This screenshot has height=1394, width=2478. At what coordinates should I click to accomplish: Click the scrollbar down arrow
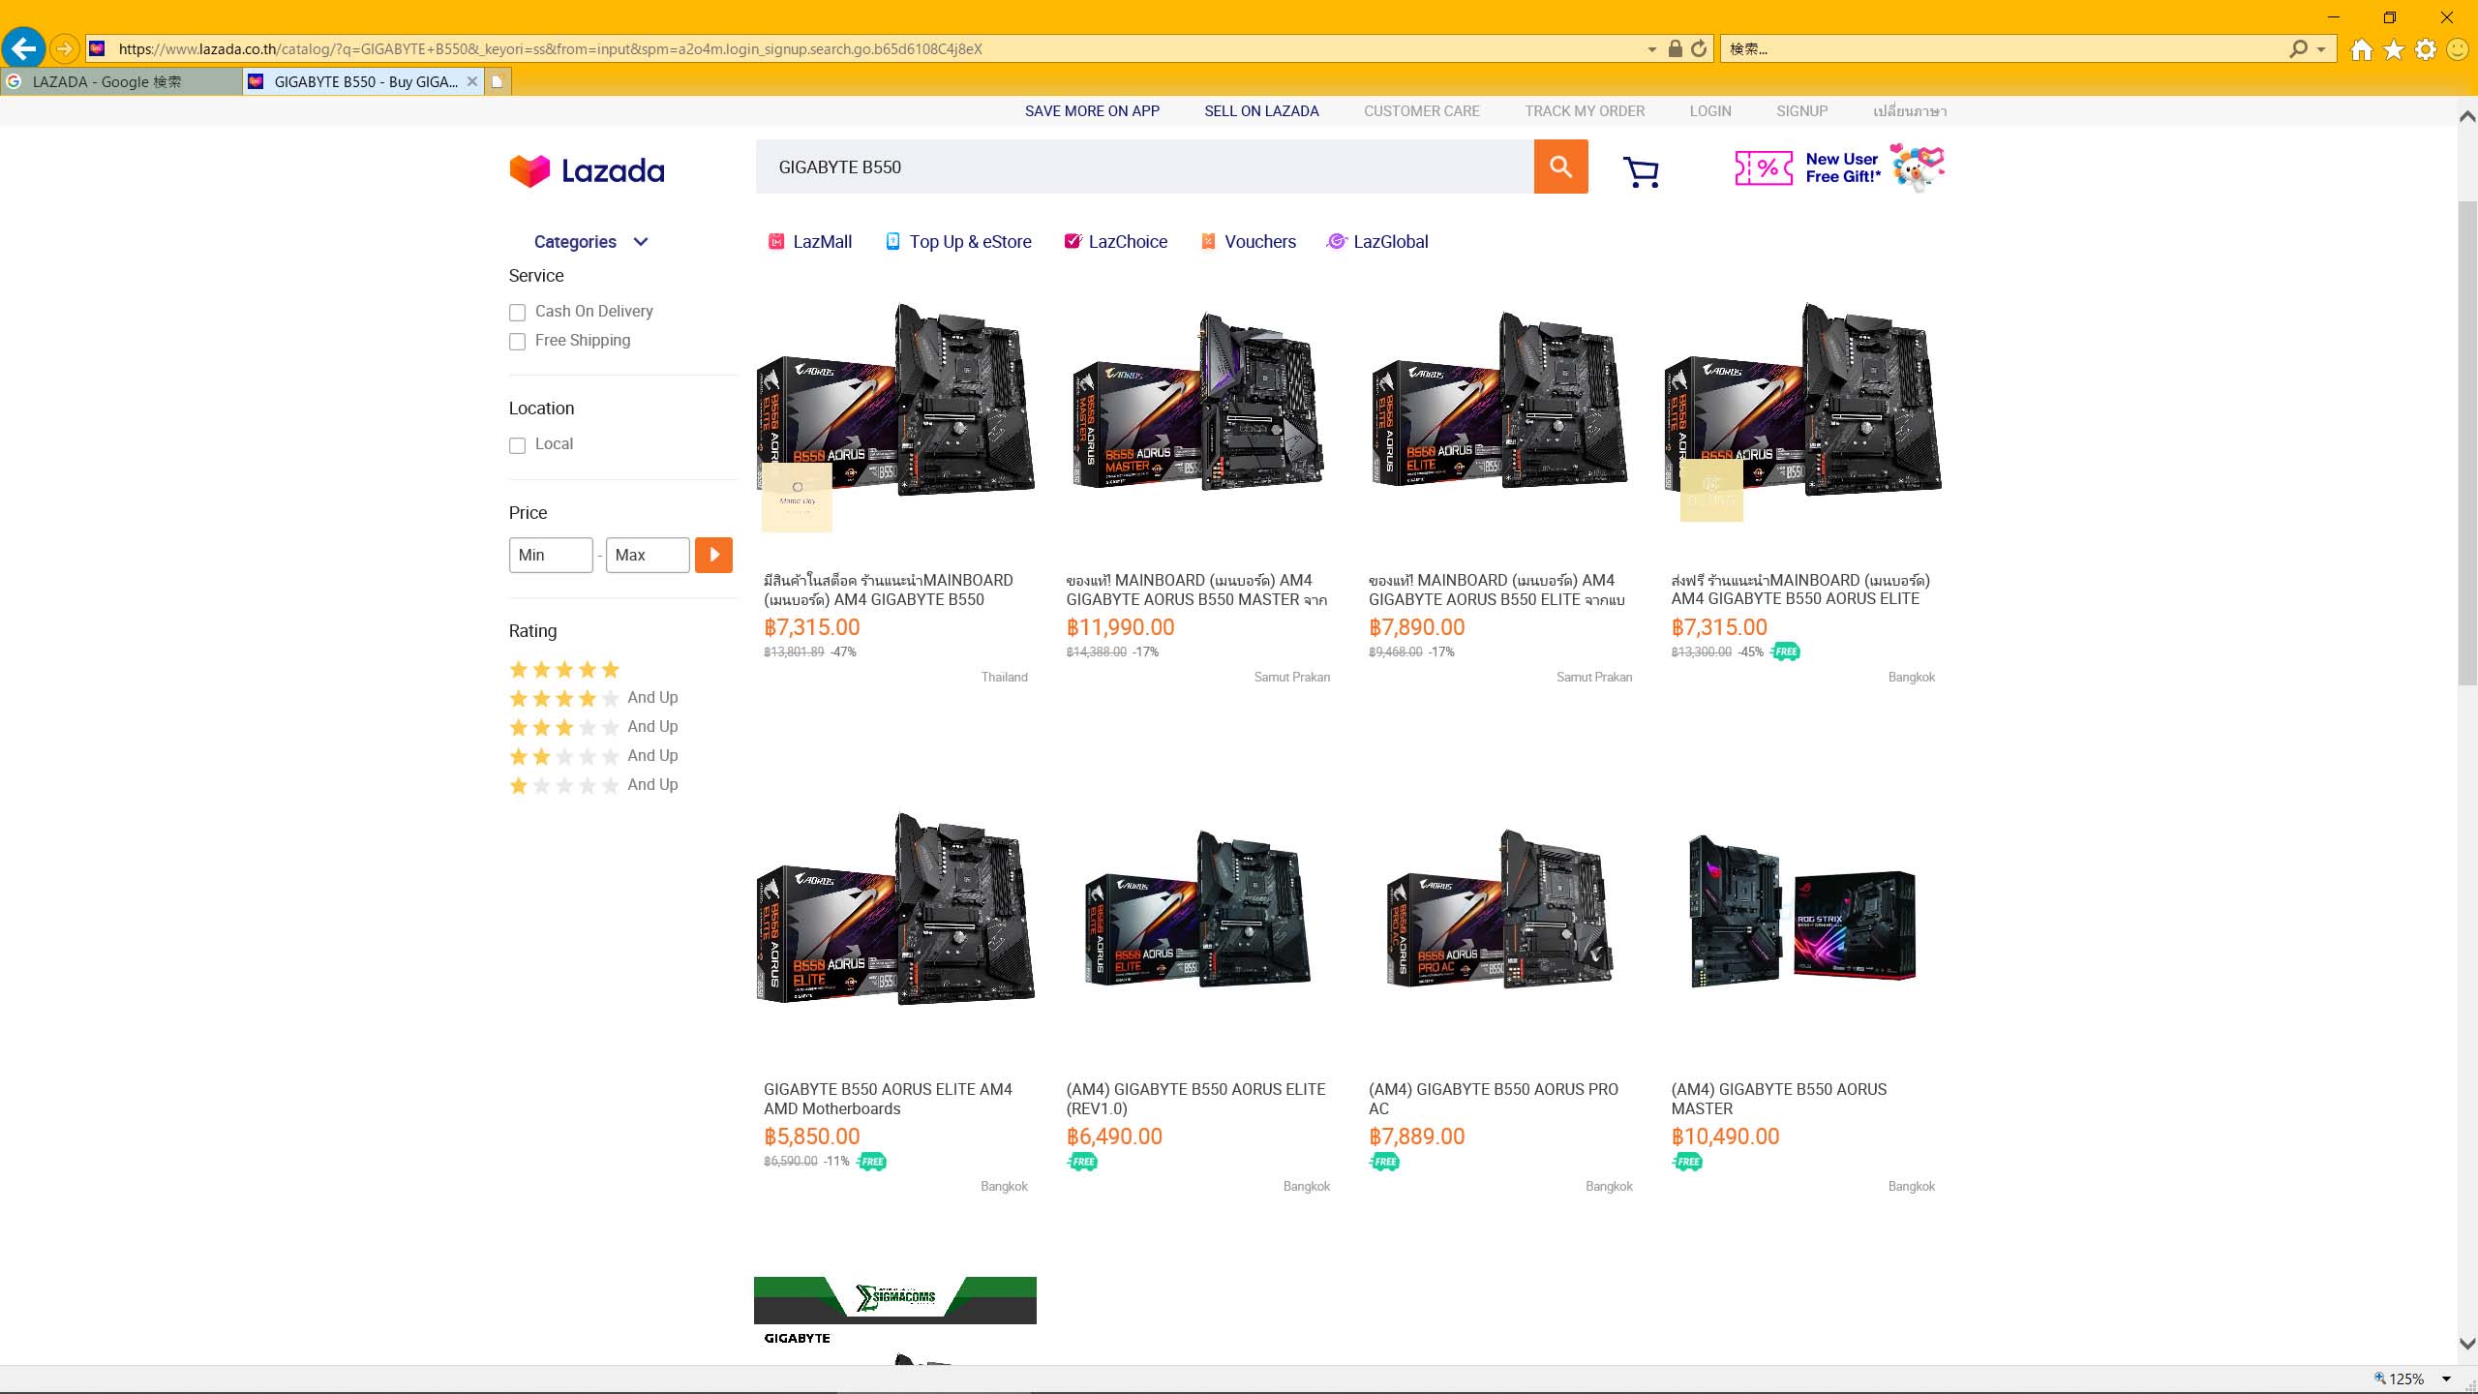[2467, 1344]
